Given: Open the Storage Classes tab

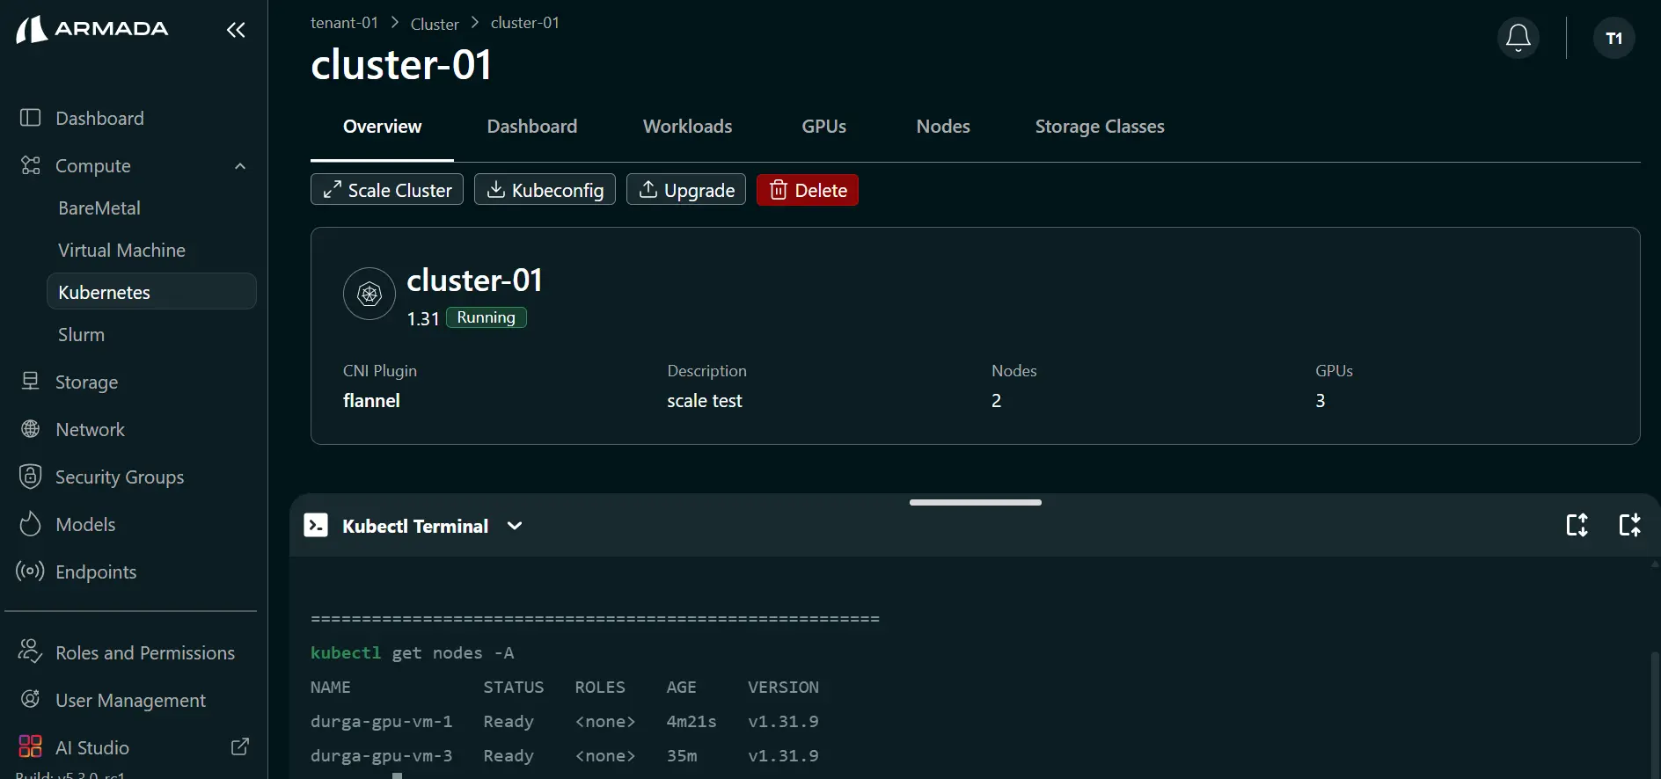Looking at the screenshot, I should click(x=1100, y=127).
